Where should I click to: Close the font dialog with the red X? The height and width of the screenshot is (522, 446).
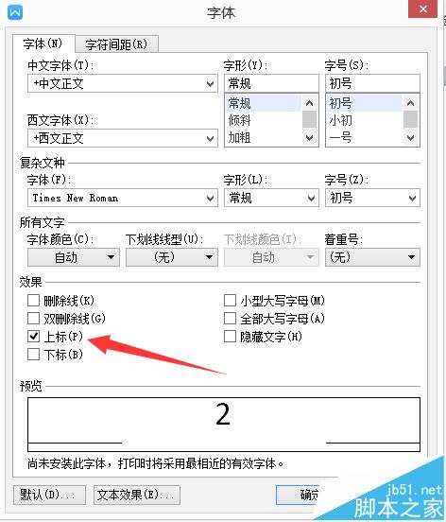(x=422, y=9)
